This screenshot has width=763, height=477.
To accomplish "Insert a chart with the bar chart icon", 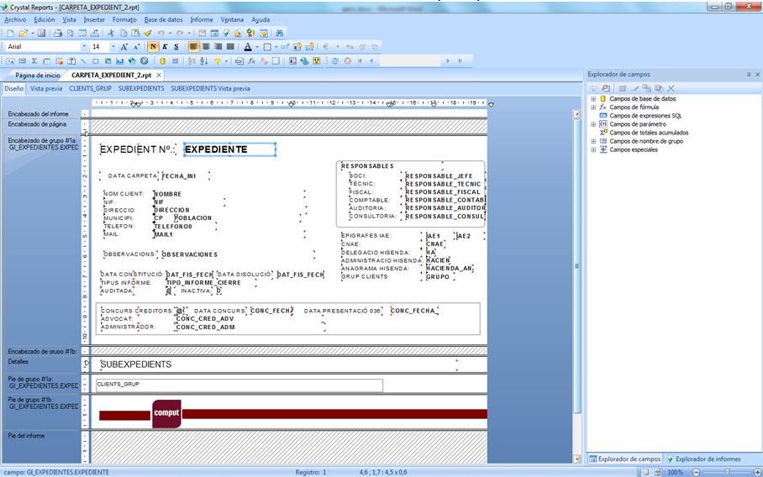I will point(119,60).
